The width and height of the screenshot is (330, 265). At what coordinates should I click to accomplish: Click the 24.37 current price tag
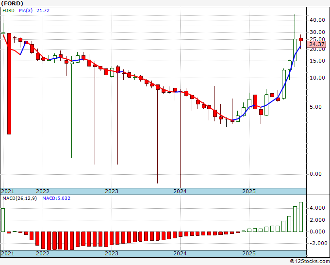click(x=316, y=45)
